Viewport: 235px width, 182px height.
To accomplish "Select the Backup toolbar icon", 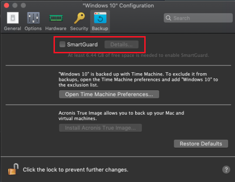I will tap(100, 21).
